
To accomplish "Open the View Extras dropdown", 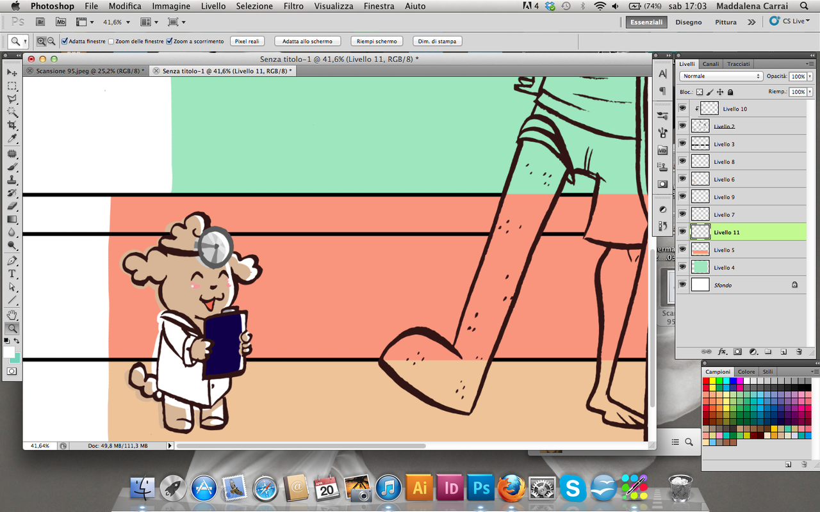I will coord(85,22).
